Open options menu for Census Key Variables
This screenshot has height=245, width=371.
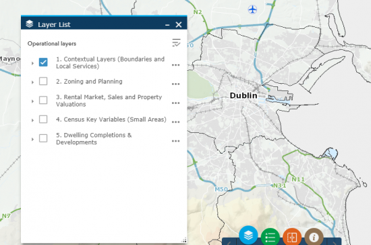(x=175, y=122)
